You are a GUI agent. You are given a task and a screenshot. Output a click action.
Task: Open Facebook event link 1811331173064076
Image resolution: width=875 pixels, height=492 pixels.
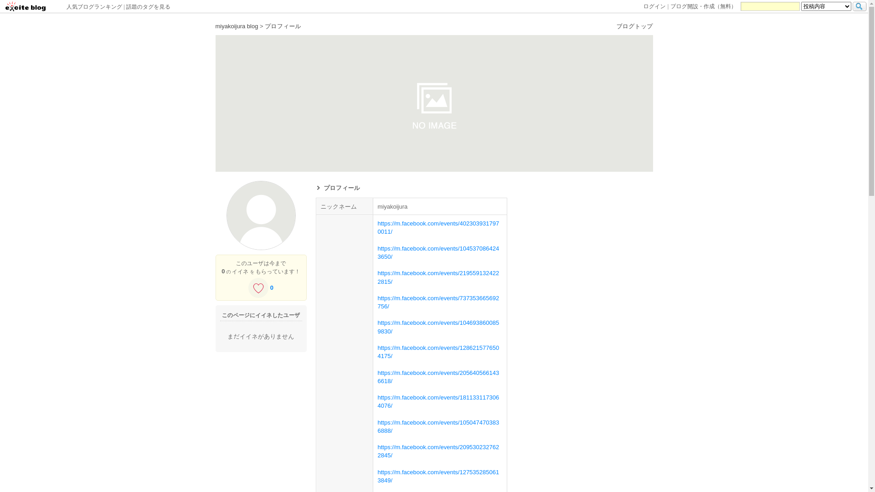438,402
